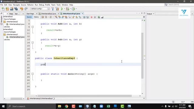The image size is (194, 109).
Task: Open Chrome from the taskbar
Action: pyautogui.click(x=66, y=106)
